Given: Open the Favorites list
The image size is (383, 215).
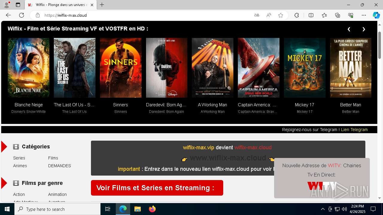Looking at the screenshot, I should pos(324,15).
